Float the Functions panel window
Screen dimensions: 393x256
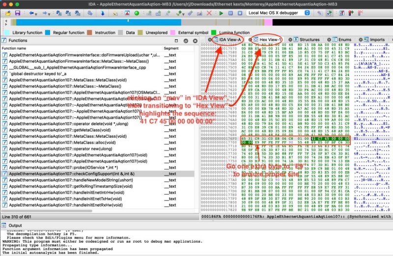(176, 41)
